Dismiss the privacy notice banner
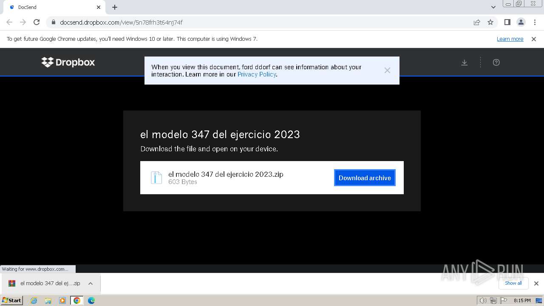The height and width of the screenshot is (306, 544). click(x=387, y=71)
